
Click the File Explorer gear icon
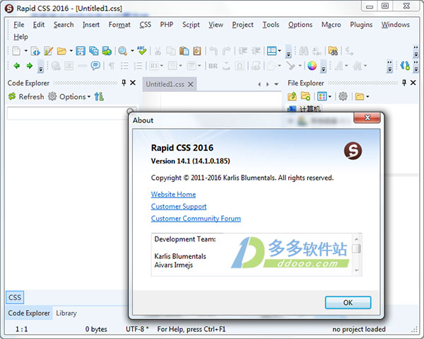click(343, 96)
